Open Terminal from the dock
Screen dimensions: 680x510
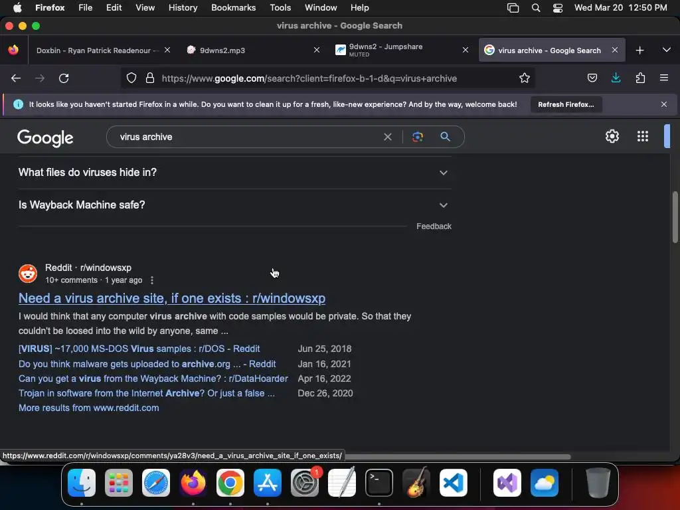(x=379, y=483)
